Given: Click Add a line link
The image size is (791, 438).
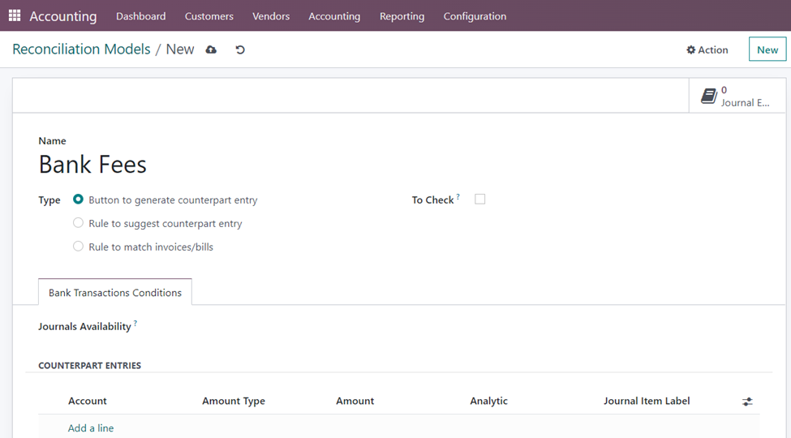Looking at the screenshot, I should click(91, 428).
